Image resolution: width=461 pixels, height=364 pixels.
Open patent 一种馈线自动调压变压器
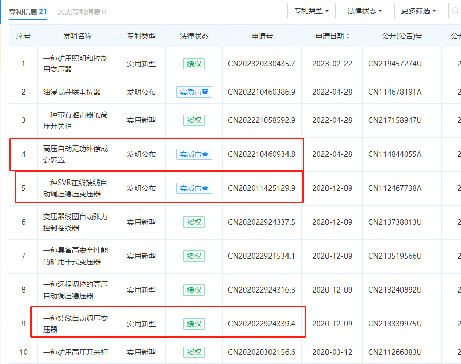[x=75, y=324]
